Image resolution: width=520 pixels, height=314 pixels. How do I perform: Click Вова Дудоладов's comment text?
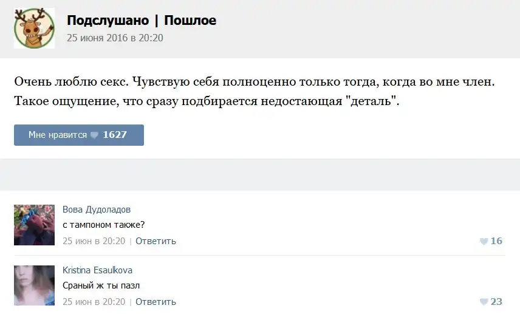coord(104,225)
